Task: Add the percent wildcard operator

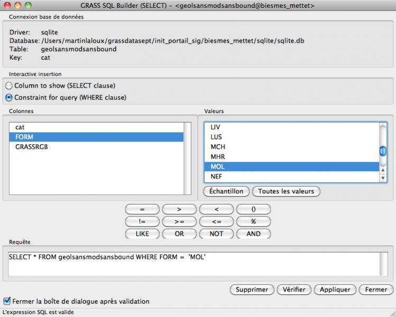Action: (x=253, y=221)
